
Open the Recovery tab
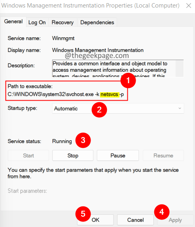point(62,23)
